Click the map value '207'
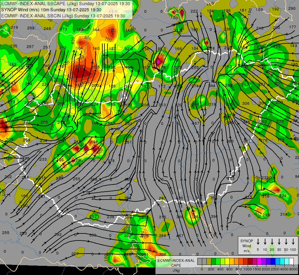Screen dimensions: 299x275 pyautogui.click(x=75, y=254)
